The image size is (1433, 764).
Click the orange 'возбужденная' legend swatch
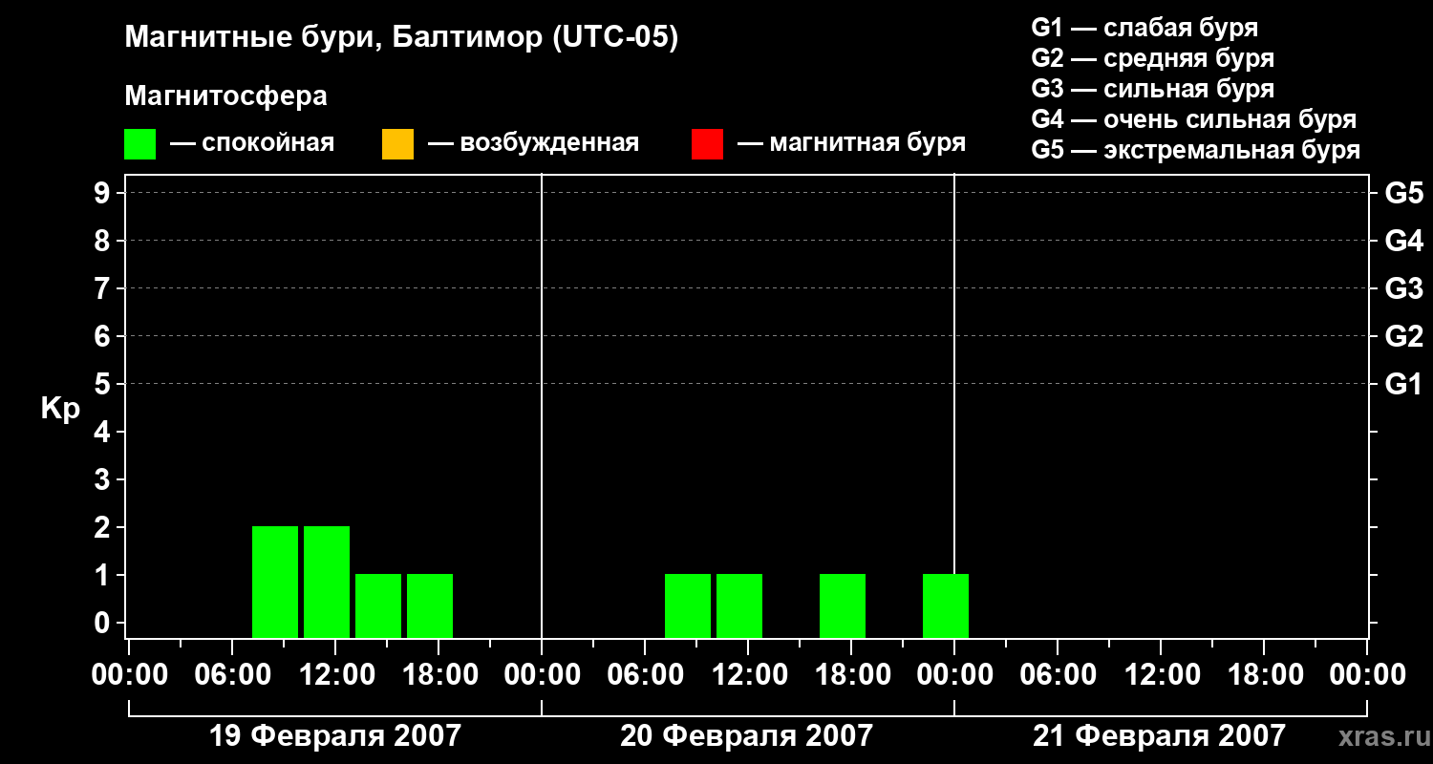[397, 144]
